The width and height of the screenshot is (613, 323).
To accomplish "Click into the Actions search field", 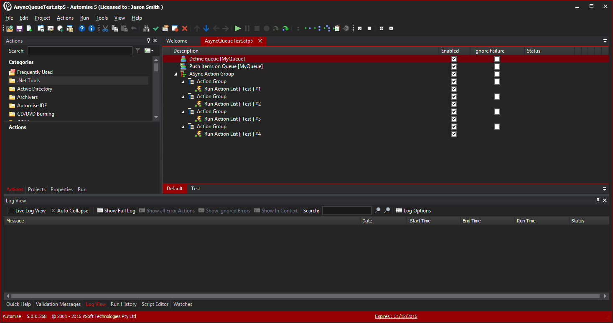I will coord(80,50).
